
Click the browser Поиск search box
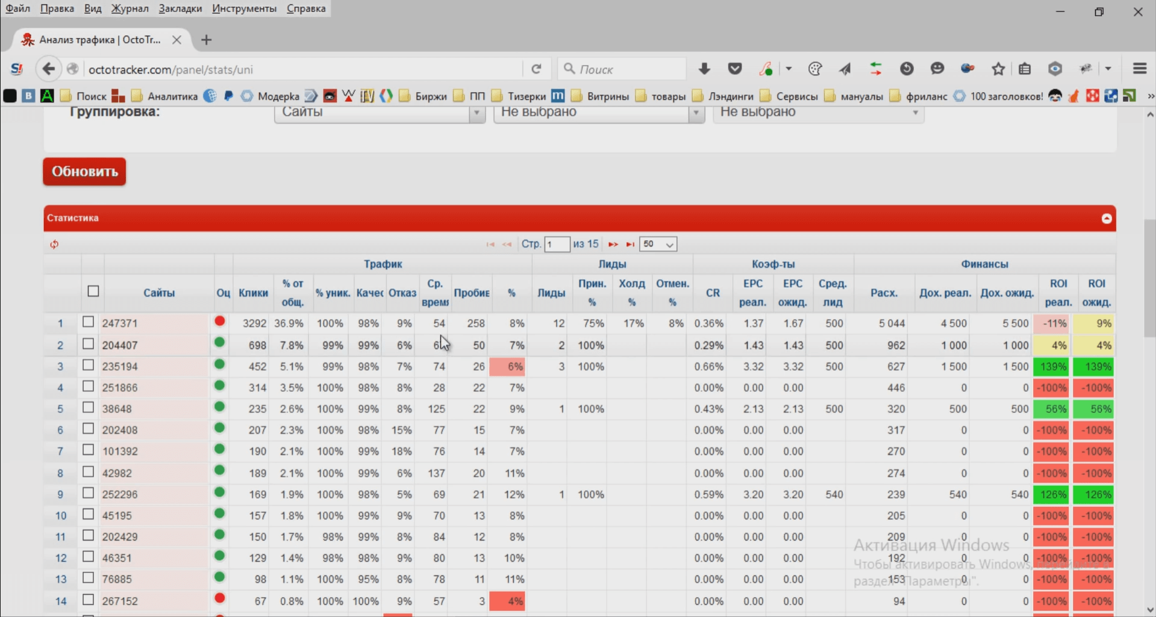622,69
